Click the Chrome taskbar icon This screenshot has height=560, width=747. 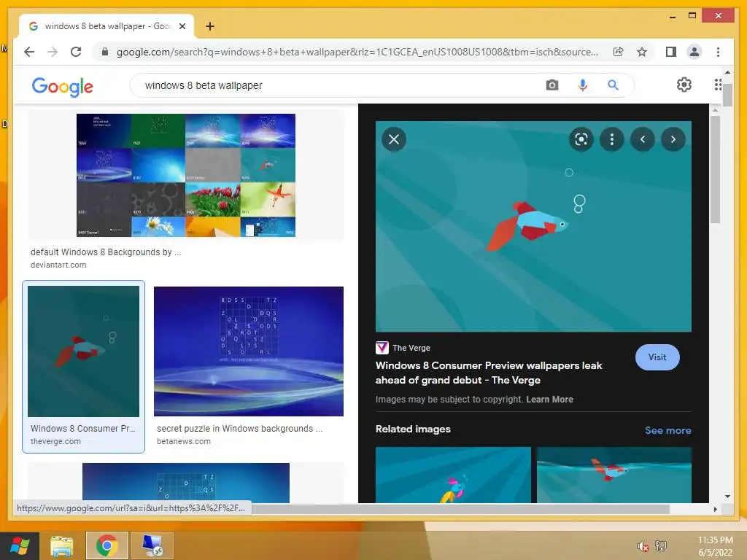(107, 545)
